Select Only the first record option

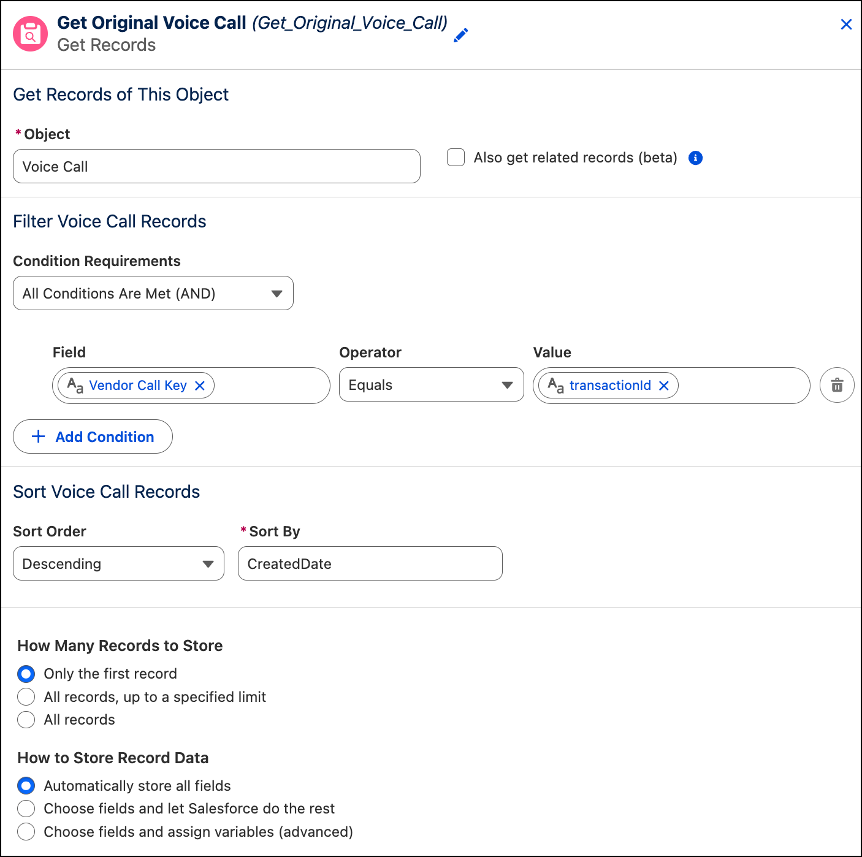(26, 674)
